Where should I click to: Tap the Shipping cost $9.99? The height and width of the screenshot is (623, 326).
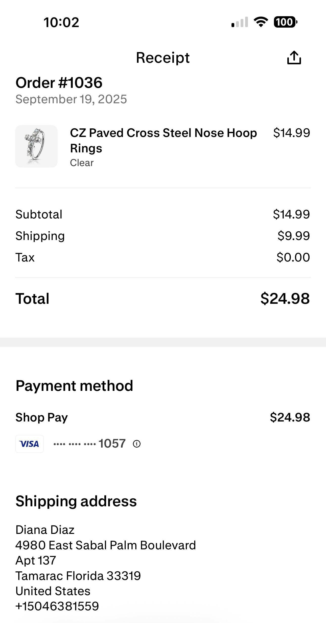coord(293,236)
